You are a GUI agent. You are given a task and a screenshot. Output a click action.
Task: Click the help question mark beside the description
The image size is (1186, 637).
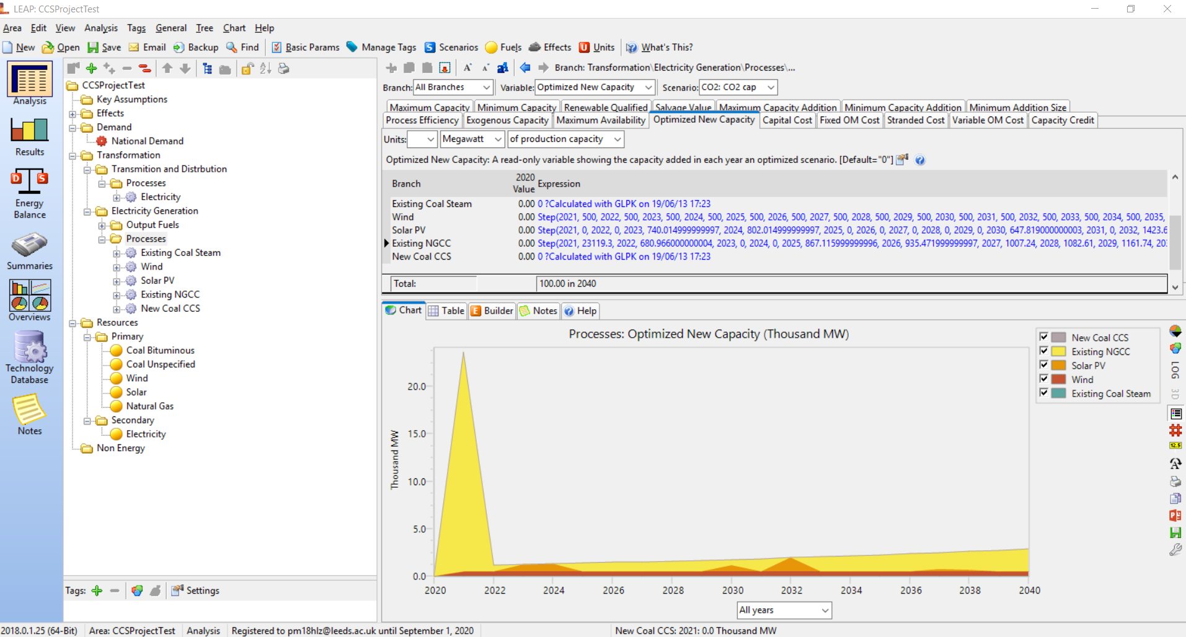[920, 160]
